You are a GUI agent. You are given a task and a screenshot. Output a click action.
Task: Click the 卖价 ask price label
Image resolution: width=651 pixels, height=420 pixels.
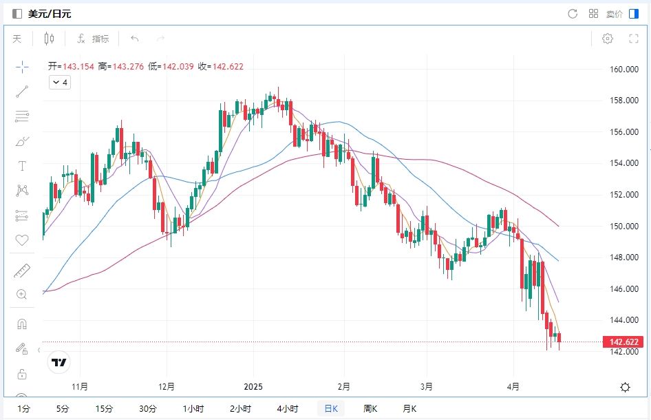click(614, 14)
